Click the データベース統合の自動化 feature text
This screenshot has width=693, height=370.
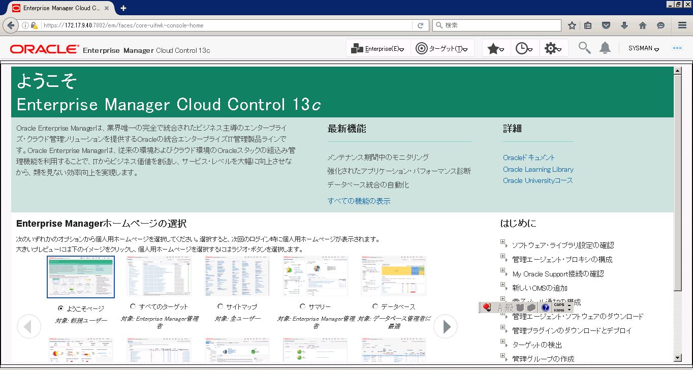pyautogui.click(x=368, y=184)
